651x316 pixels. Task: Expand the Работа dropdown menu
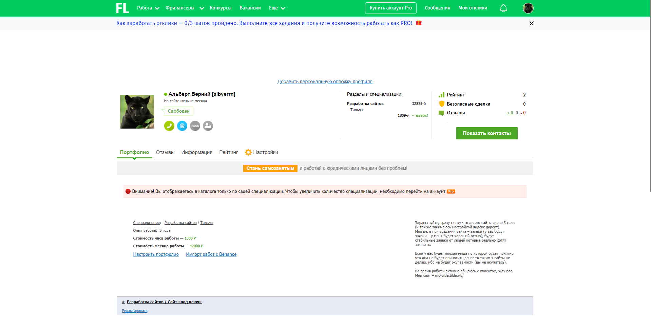[x=148, y=8]
